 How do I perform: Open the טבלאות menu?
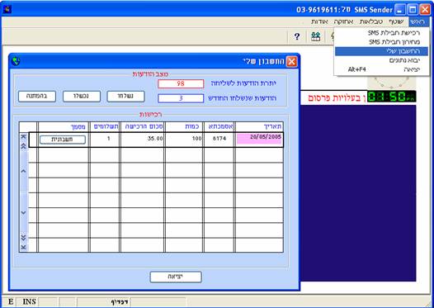pos(371,21)
